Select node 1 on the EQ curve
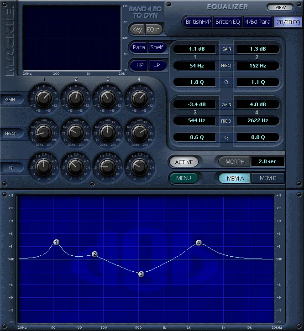The image size is (304, 331). tap(56, 243)
